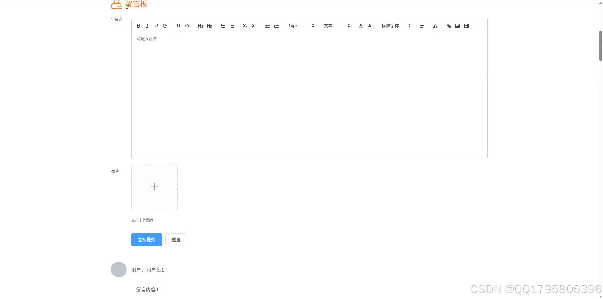Image resolution: width=603 pixels, height=299 pixels.
Task: Click the 图片 field label
Action: click(115, 171)
